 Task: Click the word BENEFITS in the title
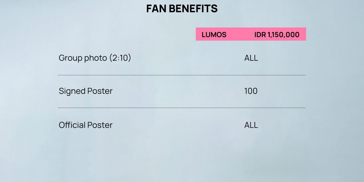click(193, 9)
